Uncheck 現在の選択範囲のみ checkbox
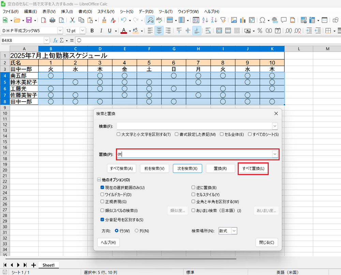This screenshot has height=275, width=341. coord(102,187)
